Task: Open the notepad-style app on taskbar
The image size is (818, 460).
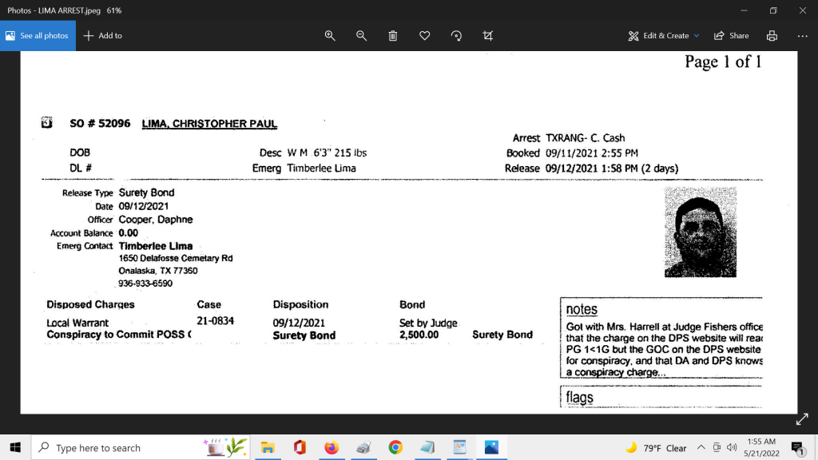Action: 427,447
